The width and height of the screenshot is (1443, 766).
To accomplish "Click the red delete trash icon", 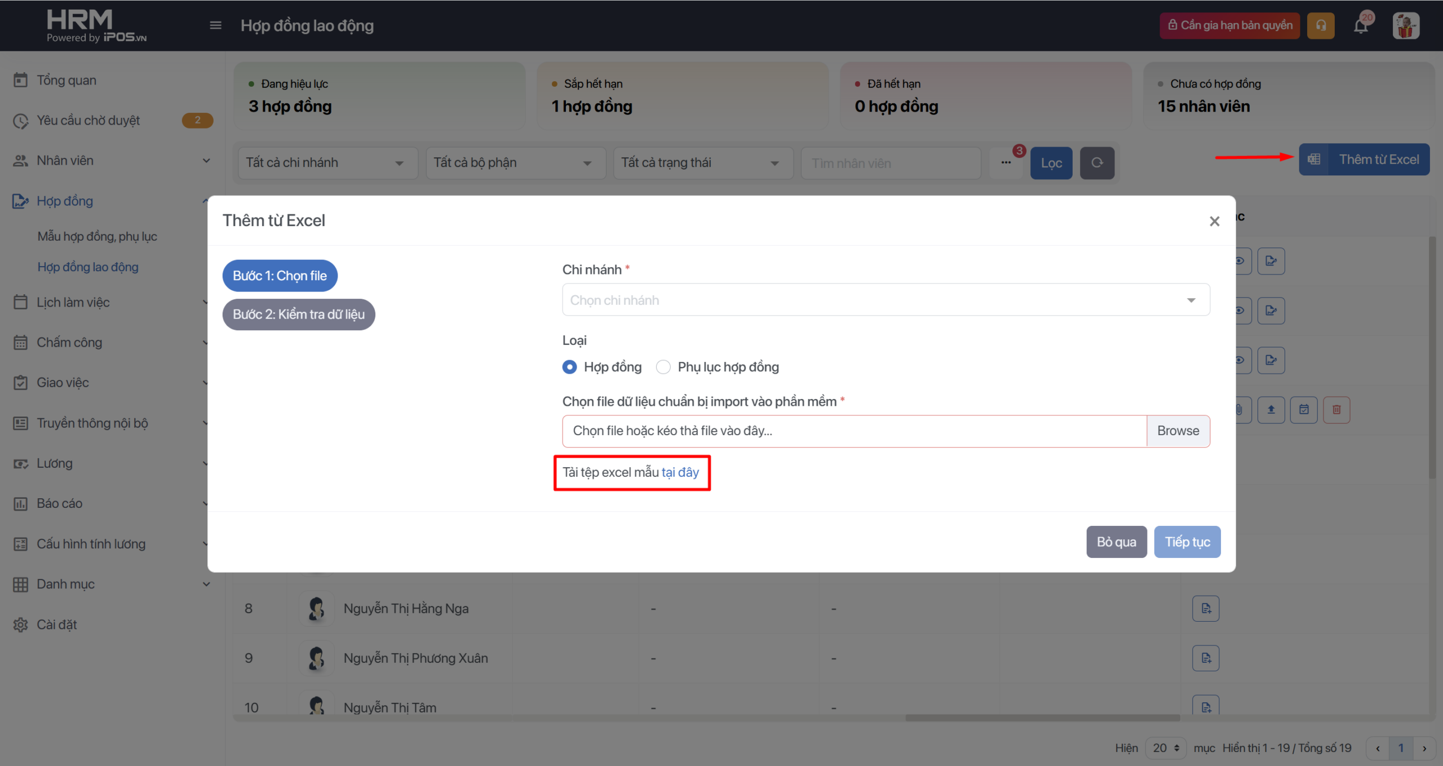I will click(1336, 410).
